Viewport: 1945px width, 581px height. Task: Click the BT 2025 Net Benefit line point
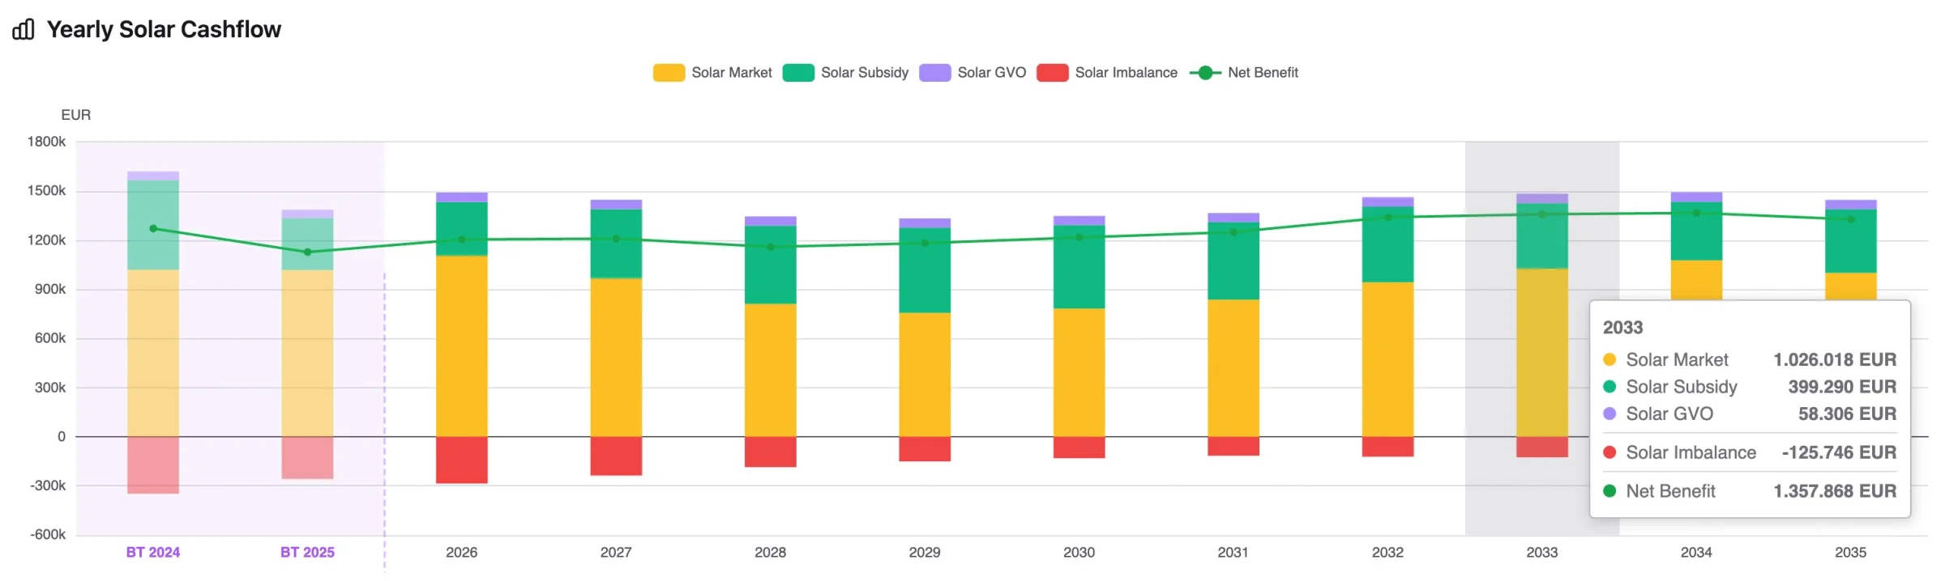click(307, 252)
